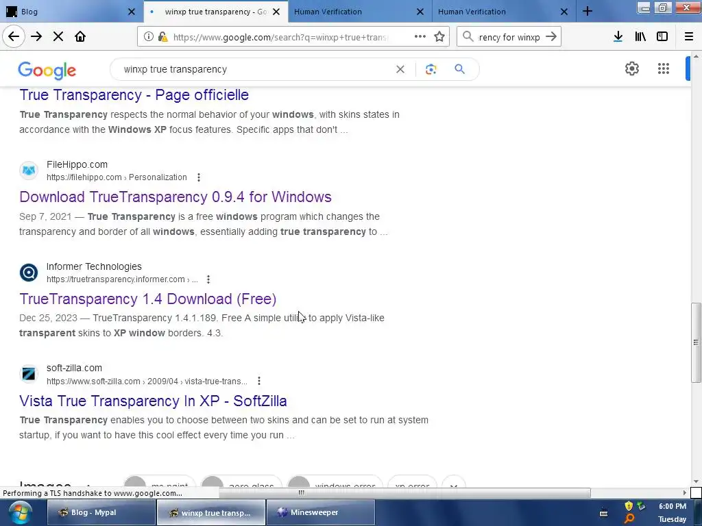The width and height of the screenshot is (702, 526).
Task: Click the scroll right arrow
Action: 685,493
